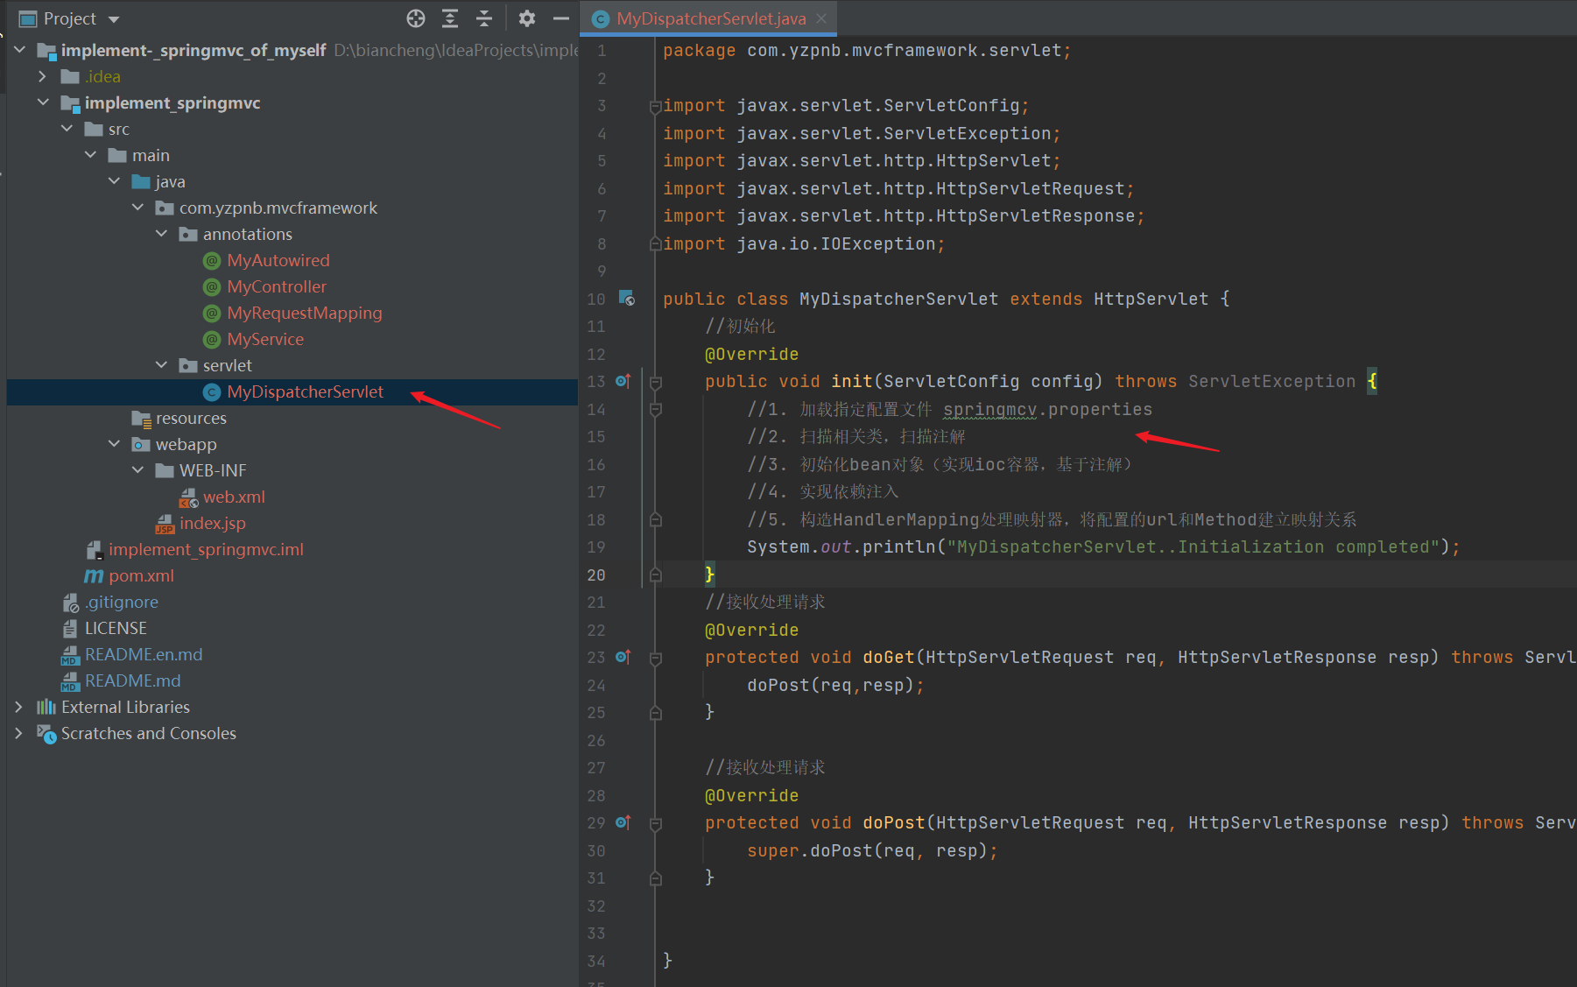The width and height of the screenshot is (1577, 987).
Task: Click the Expand All icon in Project toolbar
Action: point(450,18)
